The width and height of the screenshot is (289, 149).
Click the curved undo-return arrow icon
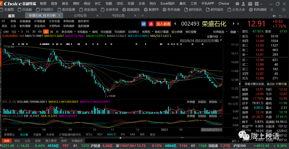pos(281,16)
